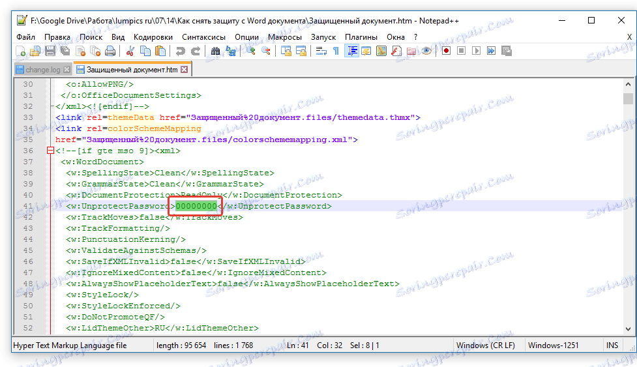Open the Плагины menu
Viewport: 637px width, 367px height.
click(361, 37)
